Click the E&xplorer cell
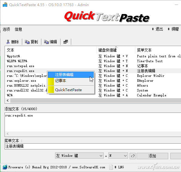The width and height of the screenshot is (181, 172). [x=145, y=81]
